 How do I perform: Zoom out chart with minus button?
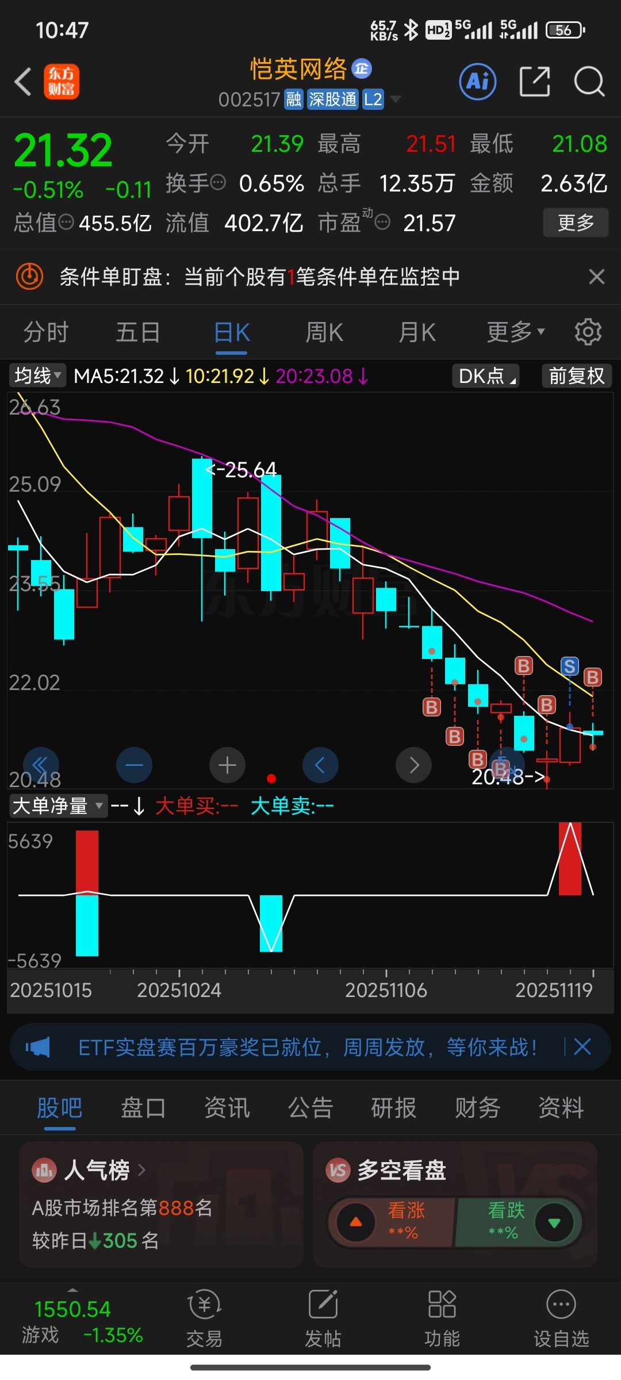pyautogui.click(x=134, y=765)
